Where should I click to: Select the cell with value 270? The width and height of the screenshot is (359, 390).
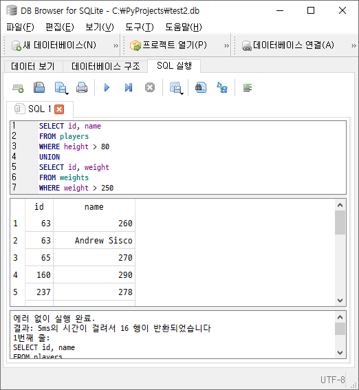[x=94, y=258]
